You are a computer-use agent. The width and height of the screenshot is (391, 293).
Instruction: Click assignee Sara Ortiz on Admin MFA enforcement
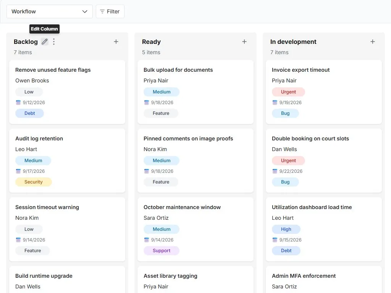pos(284,287)
